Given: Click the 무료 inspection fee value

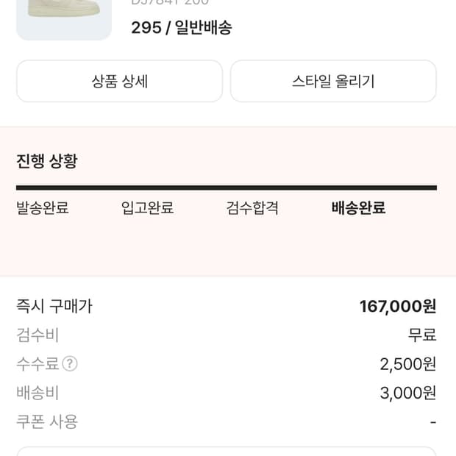Looking at the screenshot, I should tap(422, 335).
